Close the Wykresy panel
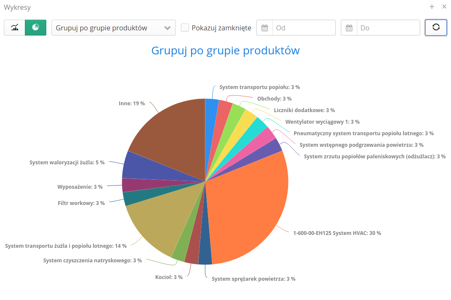The width and height of the screenshot is (451, 300). [444, 7]
